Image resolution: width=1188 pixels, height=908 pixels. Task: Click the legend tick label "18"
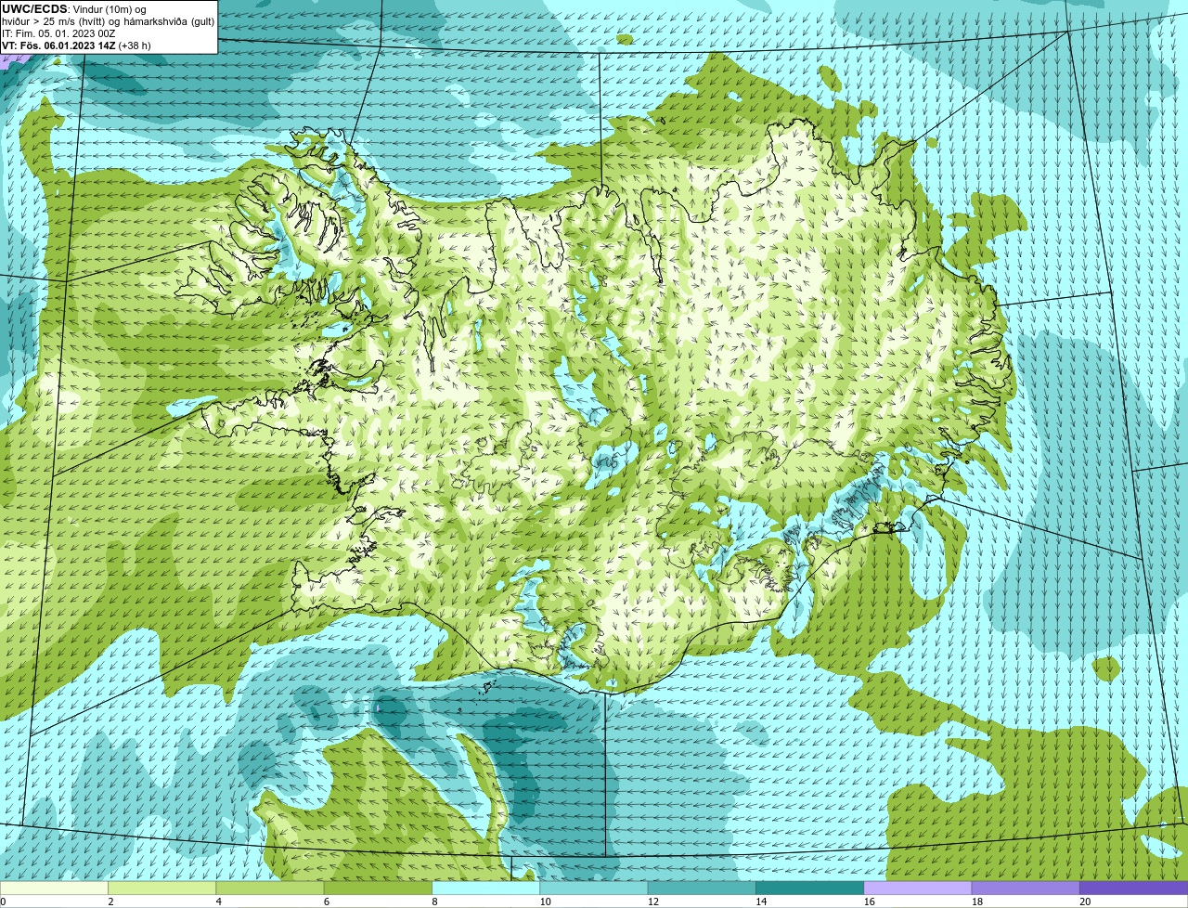(976, 902)
